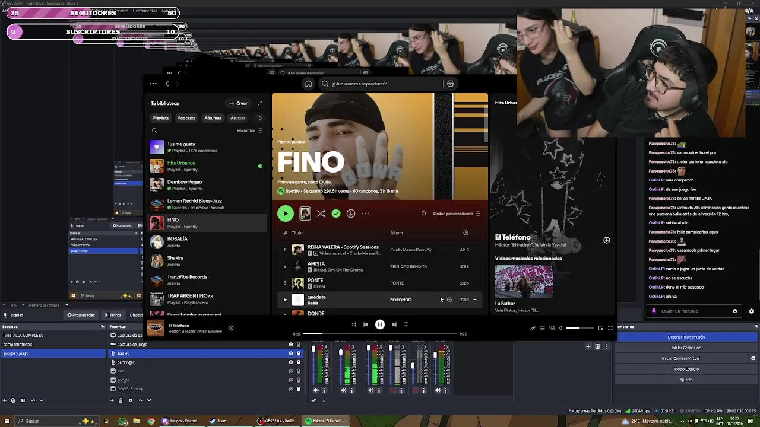
Task: Enter Spotify full screen mode
Action: click(x=610, y=328)
